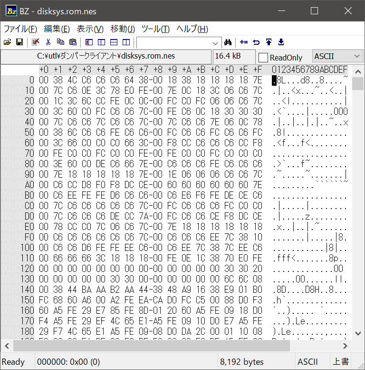This screenshot has height=370, width=365.
Task: Toggle the ReadOnly checkbox
Action: (263, 57)
